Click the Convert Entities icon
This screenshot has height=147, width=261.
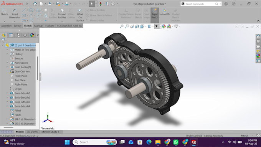pyautogui.click(x=62, y=10)
